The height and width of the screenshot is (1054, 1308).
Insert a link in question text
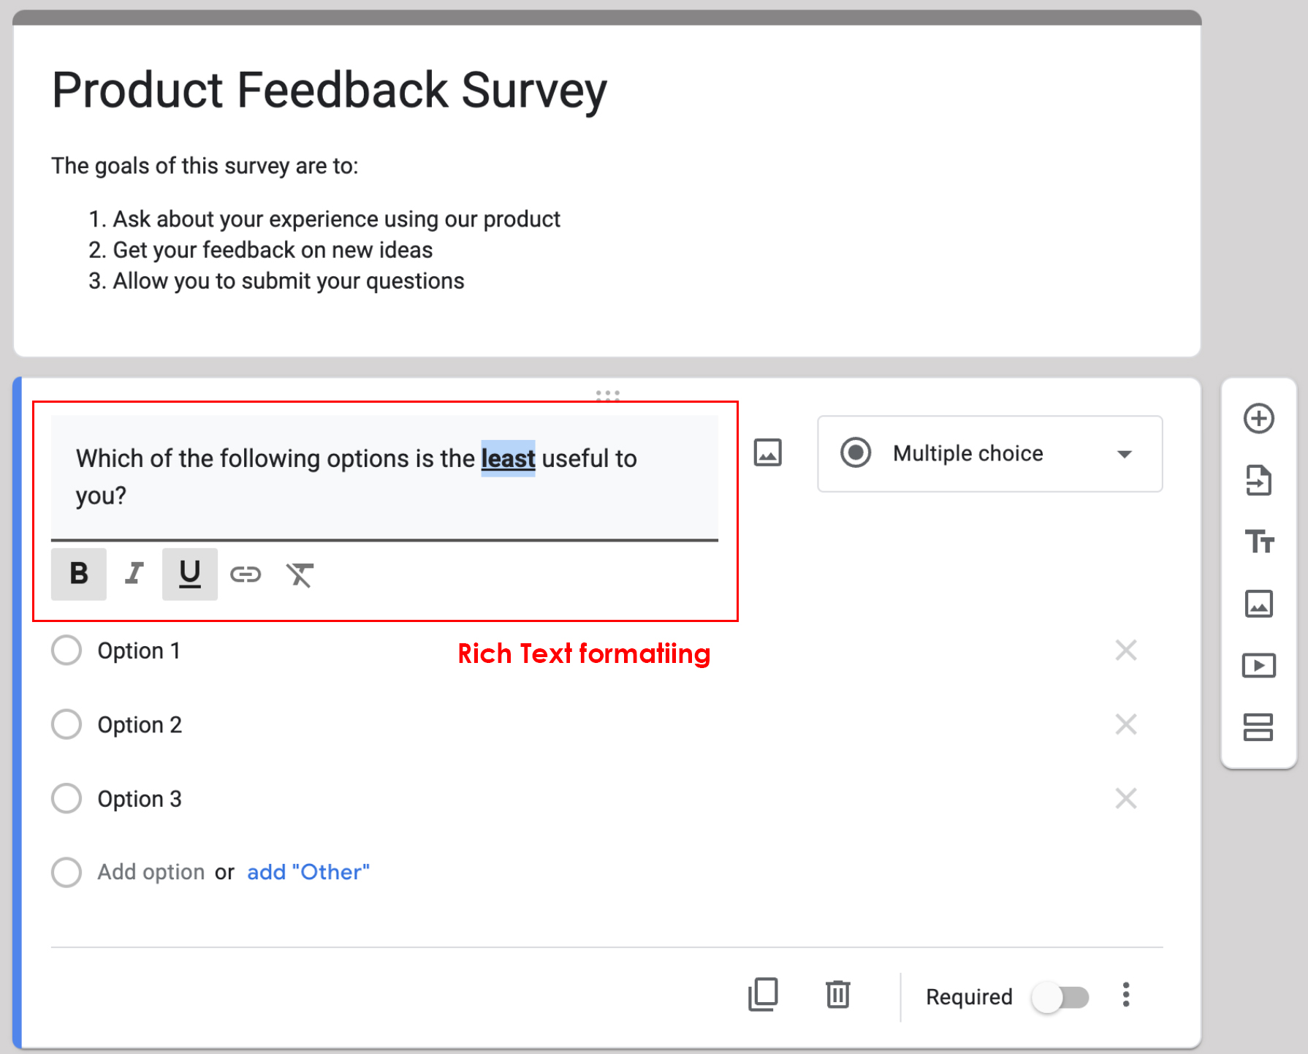[246, 575]
